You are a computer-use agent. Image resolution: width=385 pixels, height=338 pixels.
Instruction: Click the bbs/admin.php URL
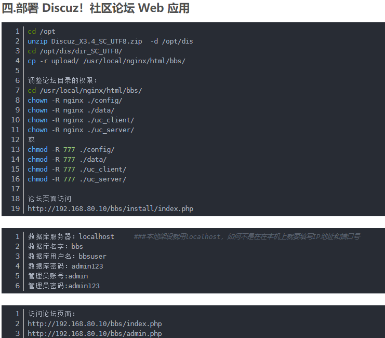click(95, 333)
